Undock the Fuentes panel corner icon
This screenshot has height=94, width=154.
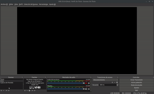(46, 77)
